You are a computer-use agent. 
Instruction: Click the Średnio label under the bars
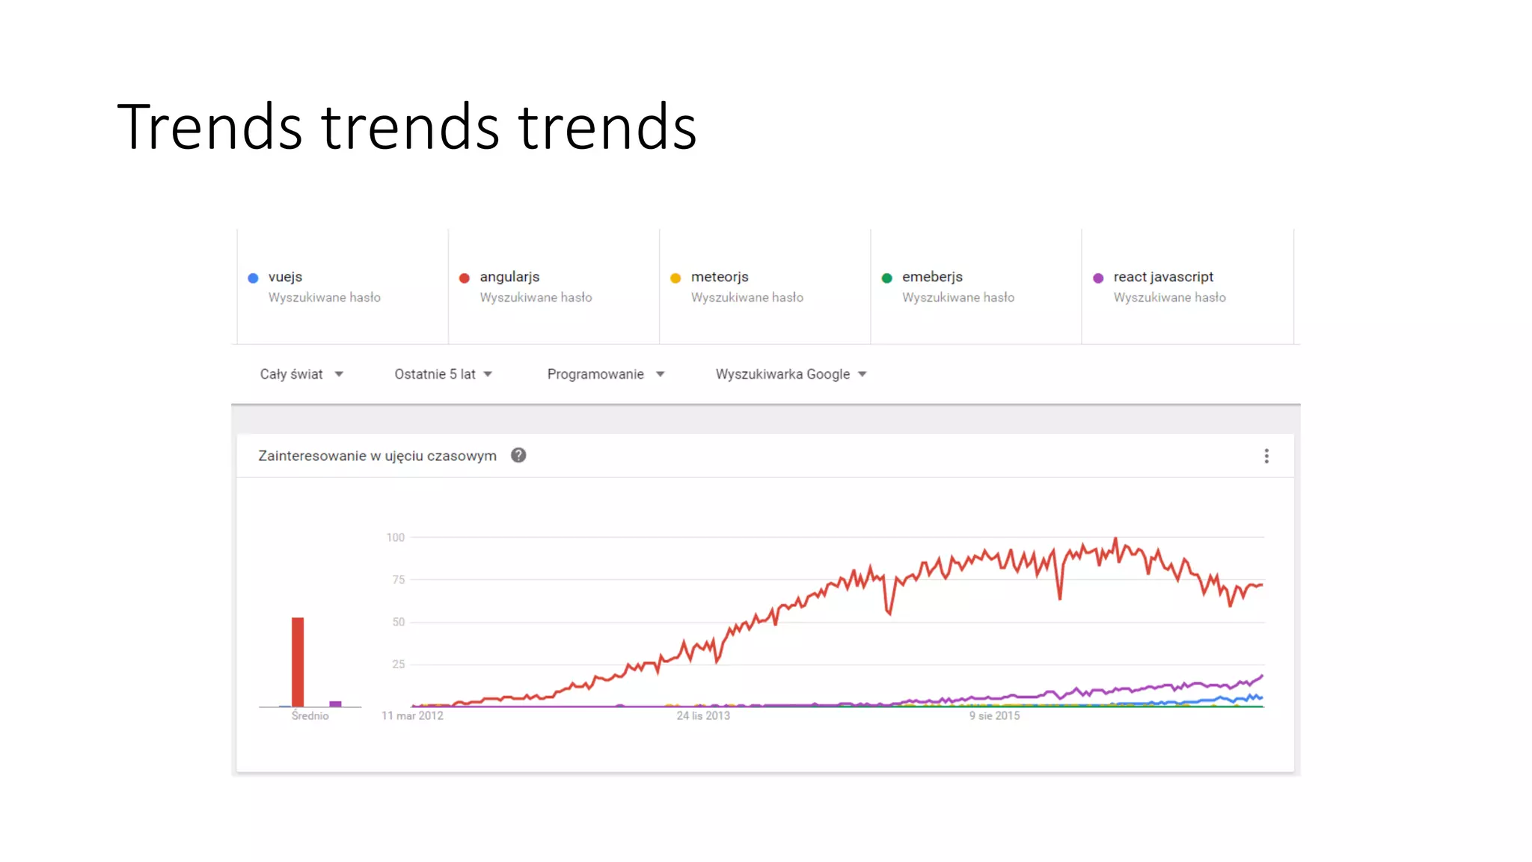[310, 716]
